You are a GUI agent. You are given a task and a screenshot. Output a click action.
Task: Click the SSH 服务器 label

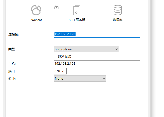pos(77,20)
